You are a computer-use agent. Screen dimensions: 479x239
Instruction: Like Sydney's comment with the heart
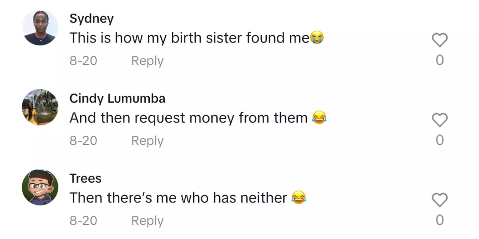point(439,40)
